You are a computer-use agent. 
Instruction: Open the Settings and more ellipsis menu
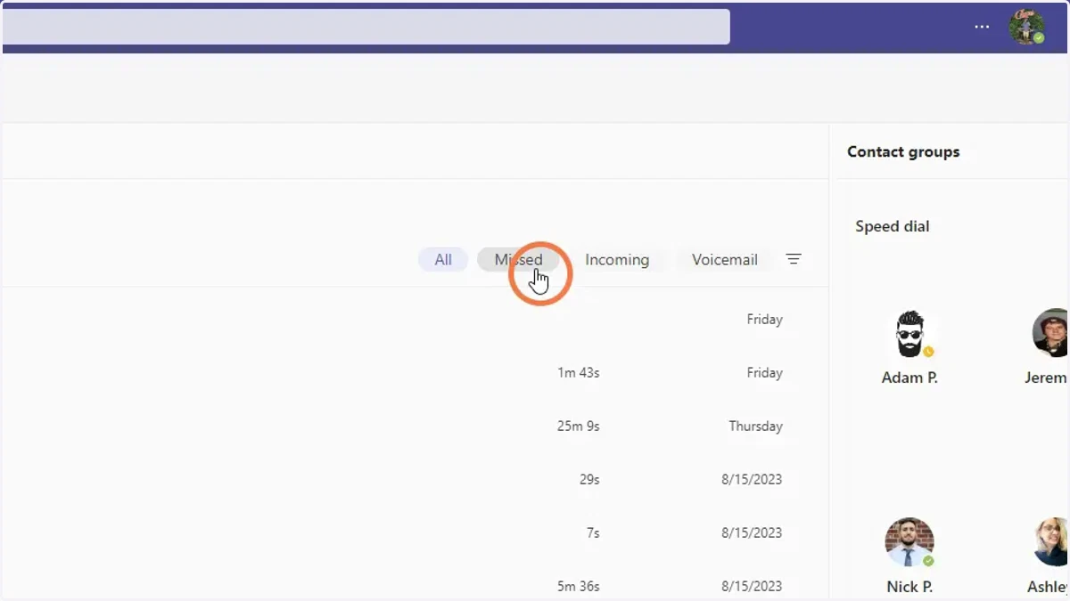coord(982,27)
